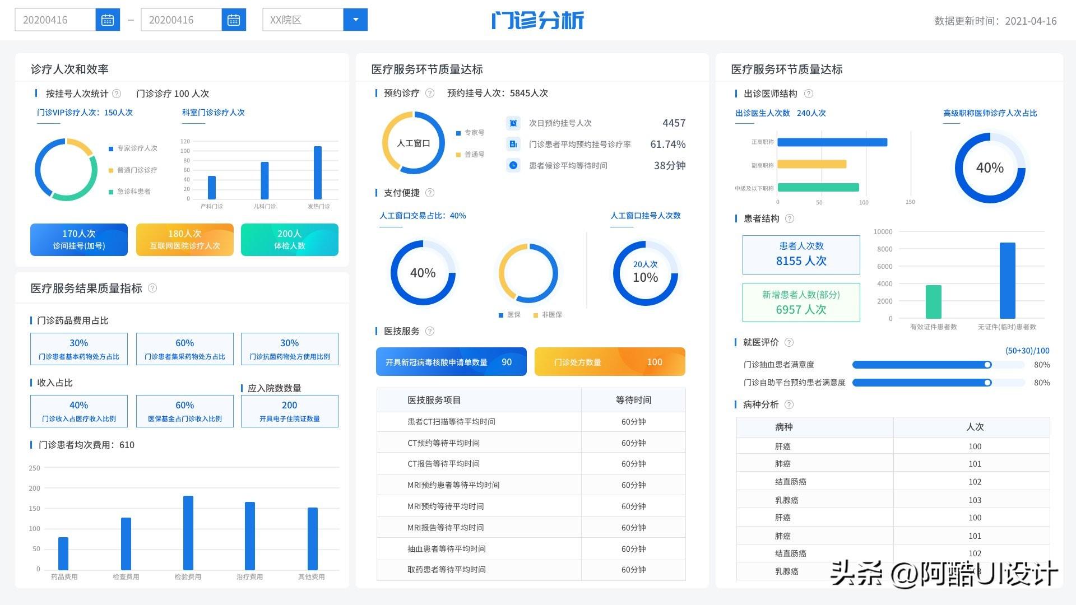Click the 等待时间 column header
The image size is (1076, 605).
pos(633,400)
